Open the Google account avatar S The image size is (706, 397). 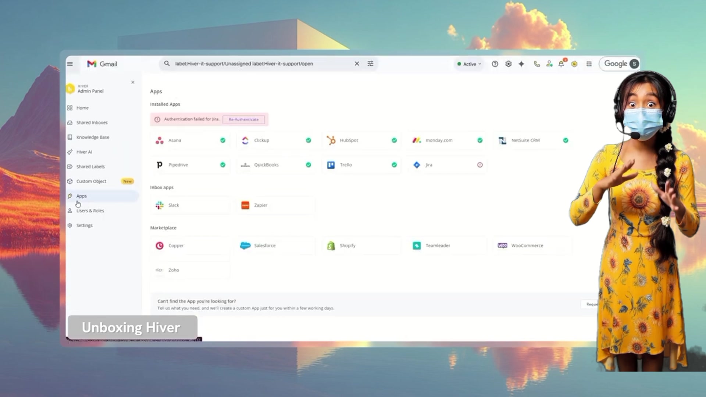tap(634, 64)
